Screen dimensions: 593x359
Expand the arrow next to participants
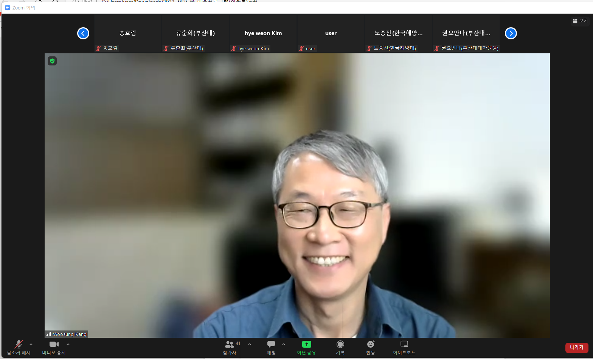point(250,344)
